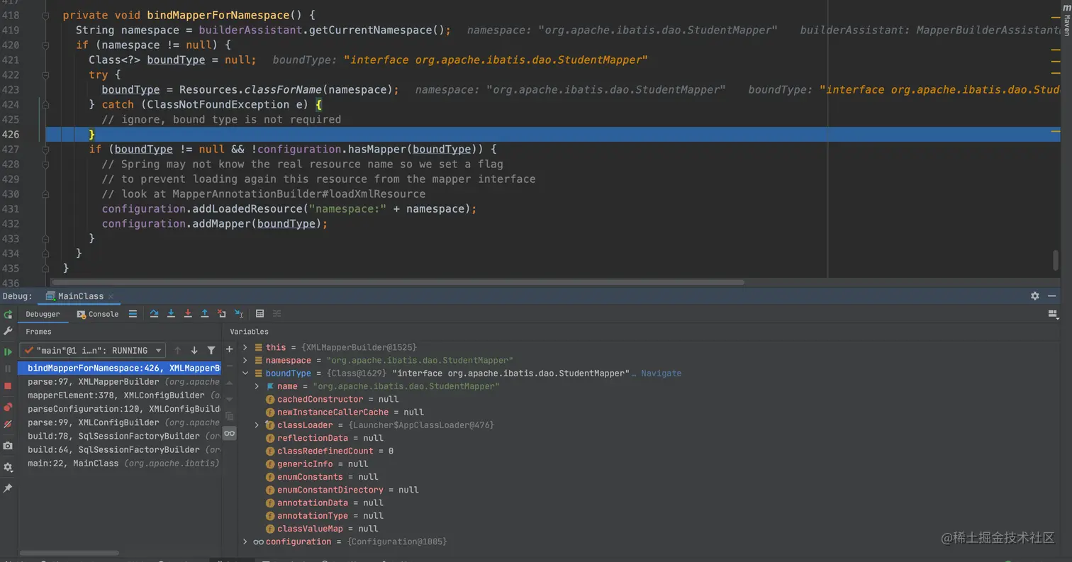The width and height of the screenshot is (1072, 562).
Task: Click the Trace Current Stream Chain icon
Action: (x=277, y=314)
